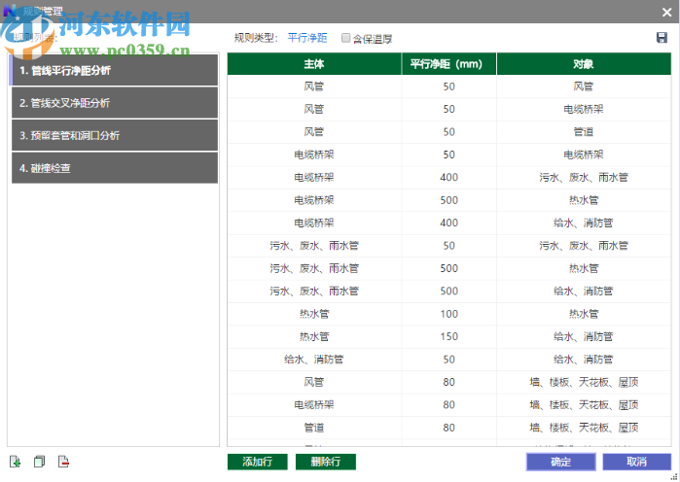This screenshot has width=680, height=482.
Task: Select 50 in the 风管 to 电缆桥架 row
Action: tap(448, 109)
